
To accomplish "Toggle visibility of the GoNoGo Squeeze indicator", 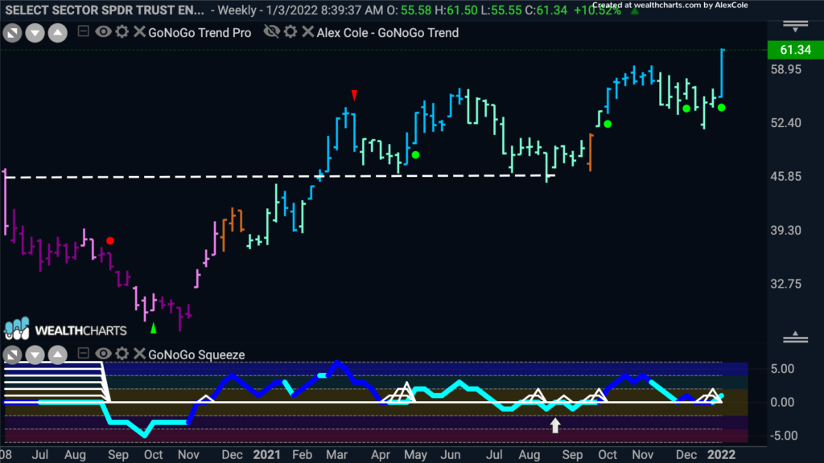I will pyautogui.click(x=103, y=354).
